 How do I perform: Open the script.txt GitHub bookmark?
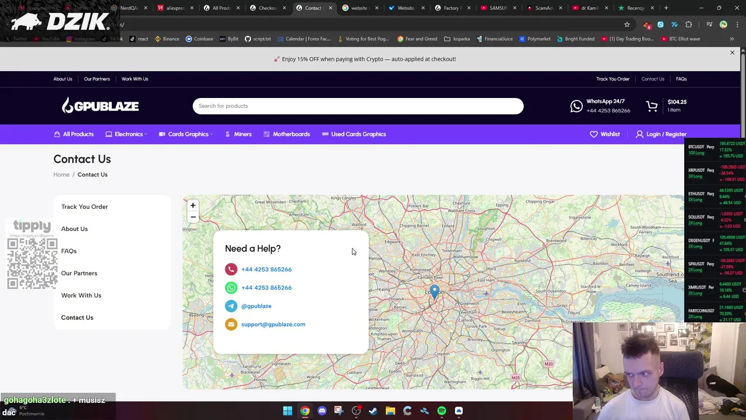click(257, 39)
